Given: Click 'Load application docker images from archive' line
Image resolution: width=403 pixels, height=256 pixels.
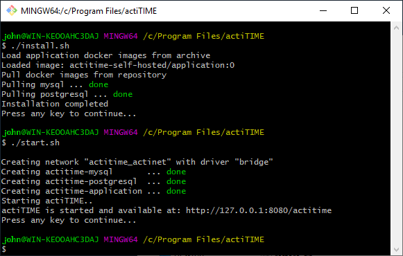Looking at the screenshot, I should click(106, 55).
